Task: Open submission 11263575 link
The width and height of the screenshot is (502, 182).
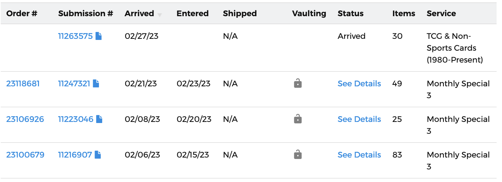Action: (x=75, y=36)
